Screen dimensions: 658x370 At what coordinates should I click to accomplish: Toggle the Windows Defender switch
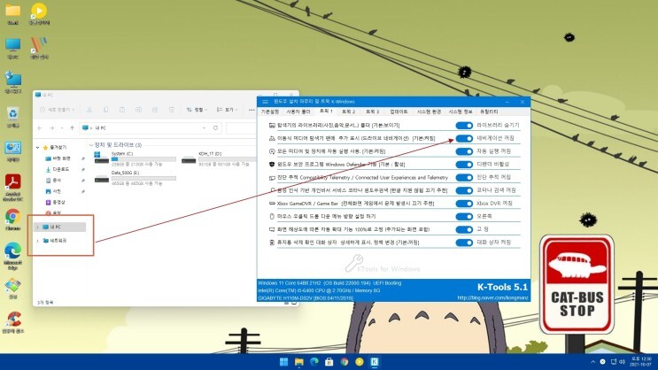(x=464, y=165)
